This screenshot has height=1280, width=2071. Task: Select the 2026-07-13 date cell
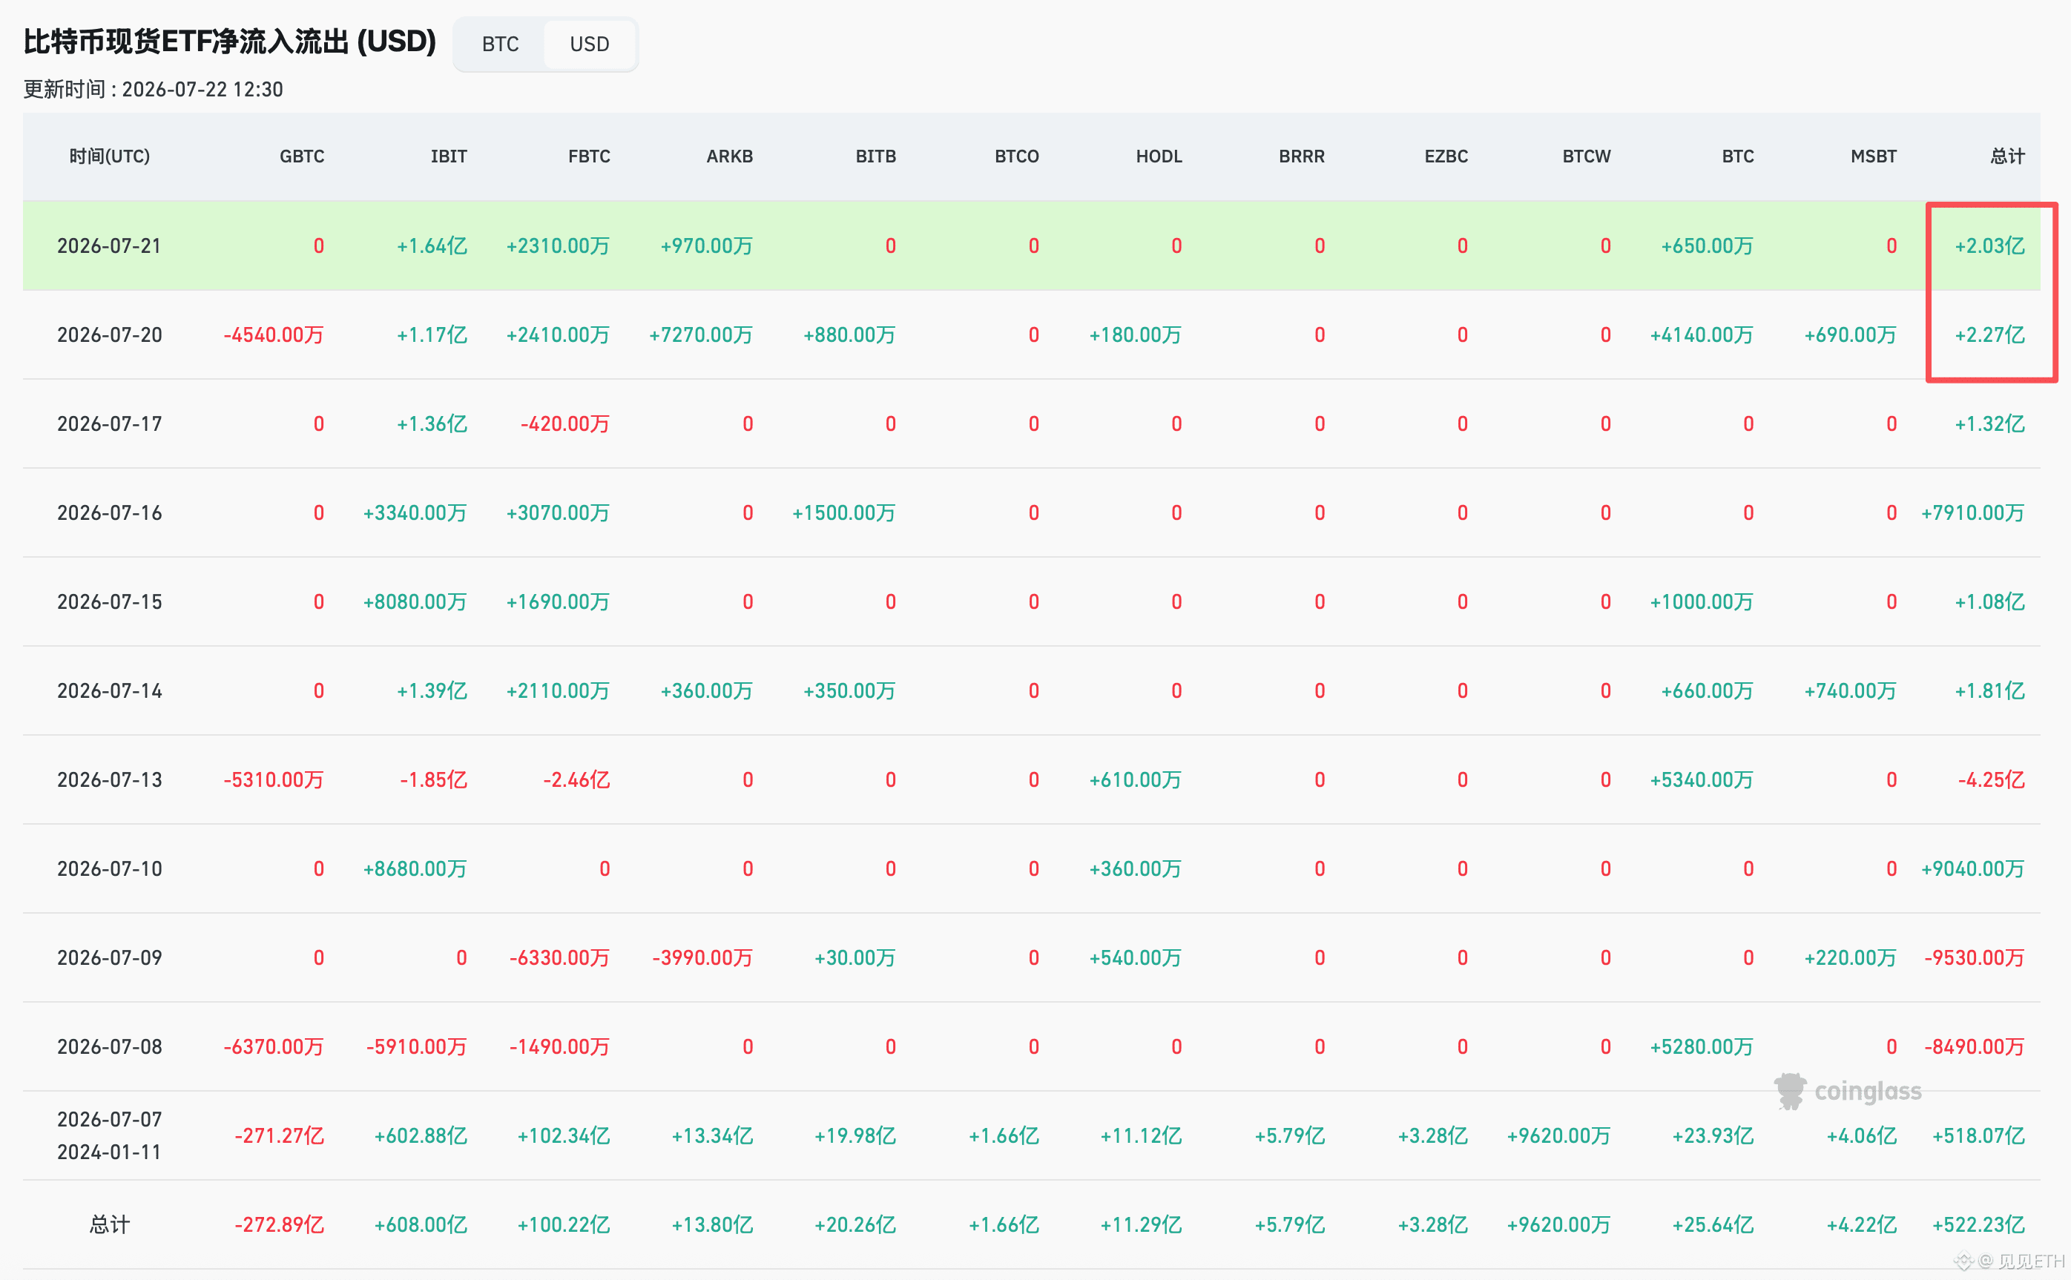109,779
